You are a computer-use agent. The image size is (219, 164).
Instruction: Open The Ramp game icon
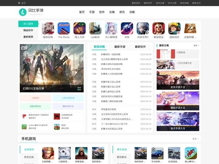(64, 29)
